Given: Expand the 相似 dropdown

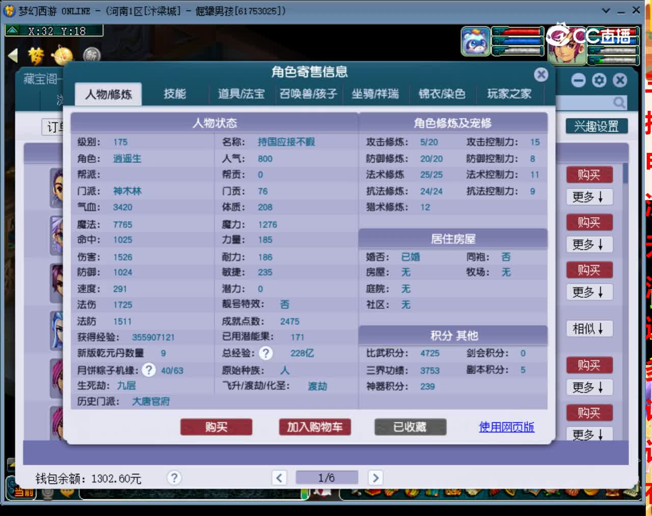Looking at the screenshot, I should [x=589, y=329].
